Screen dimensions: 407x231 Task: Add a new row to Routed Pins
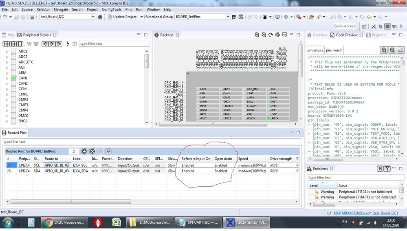coord(84,151)
